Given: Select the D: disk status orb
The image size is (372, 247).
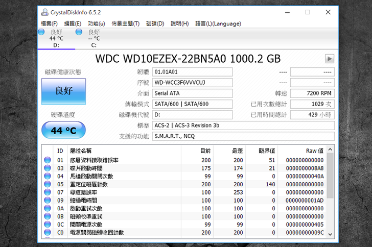Looking at the screenshot, I should [41, 32].
